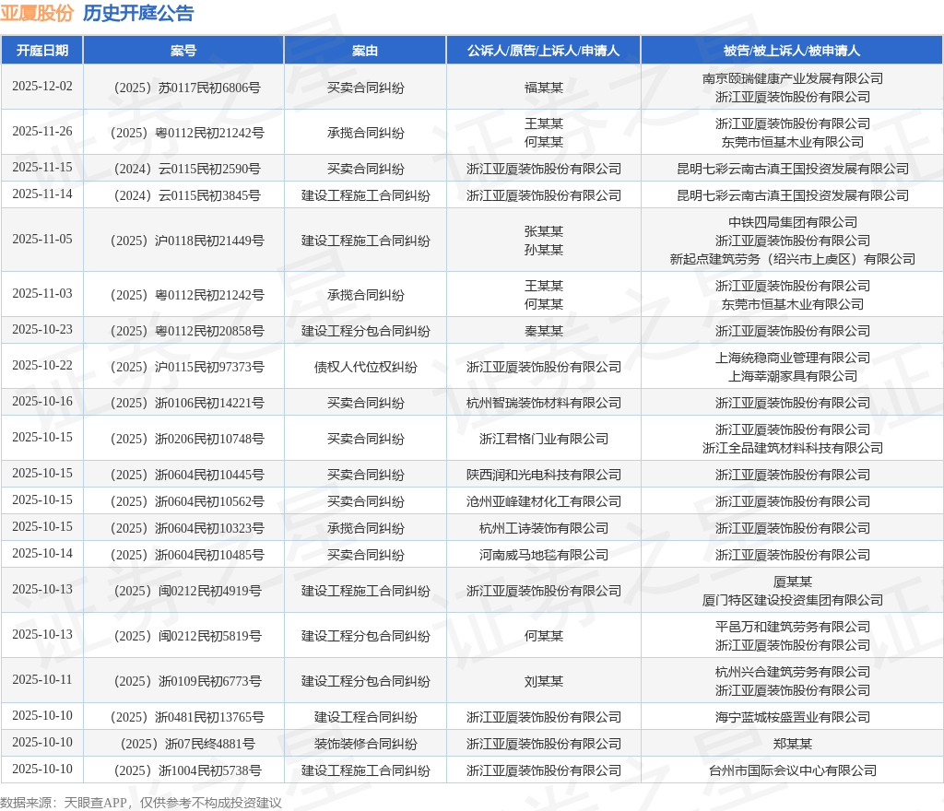Click the 数据来源 天眼查APP footer note

(141, 803)
